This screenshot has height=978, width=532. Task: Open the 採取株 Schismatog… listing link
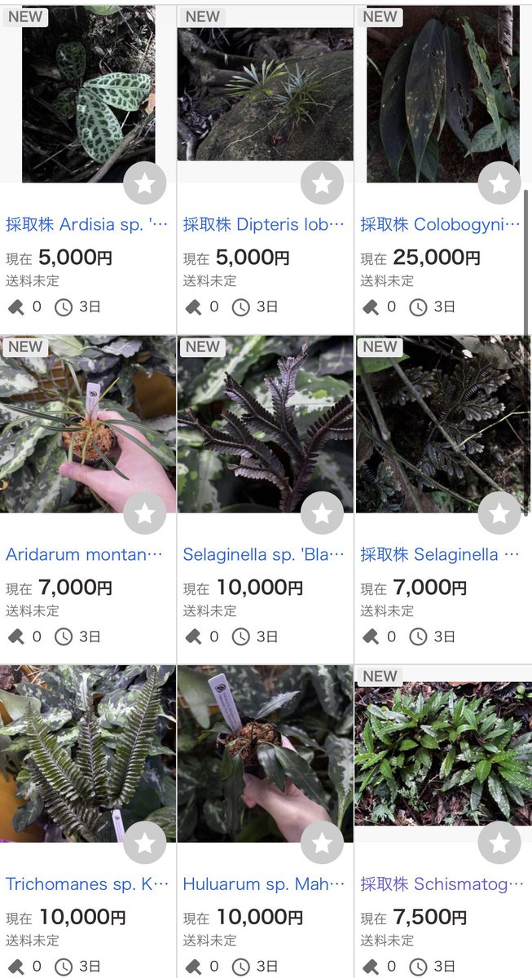click(441, 884)
